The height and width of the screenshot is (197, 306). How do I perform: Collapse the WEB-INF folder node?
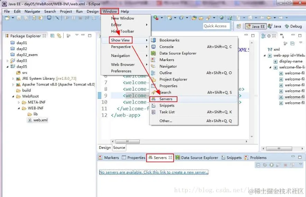(x=19, y=108)
